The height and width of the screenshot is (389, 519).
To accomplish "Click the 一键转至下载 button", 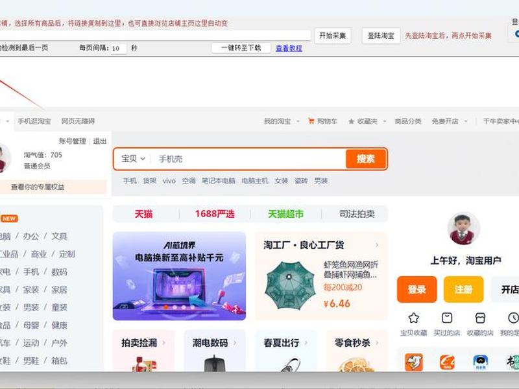I will click(241, 48).
